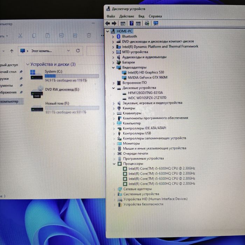
Task: Click Этот компь... in address bar
Action: tap(42, 51)
